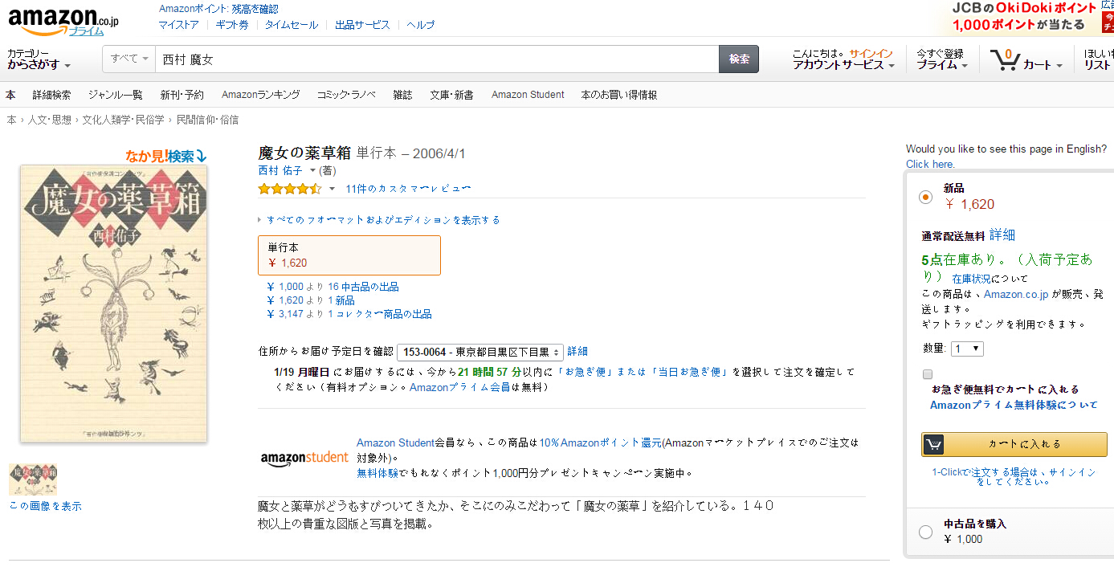Click the search box containing 西村 魔女
This screenshot has width=1114, height=567.
tap(437, 59)
